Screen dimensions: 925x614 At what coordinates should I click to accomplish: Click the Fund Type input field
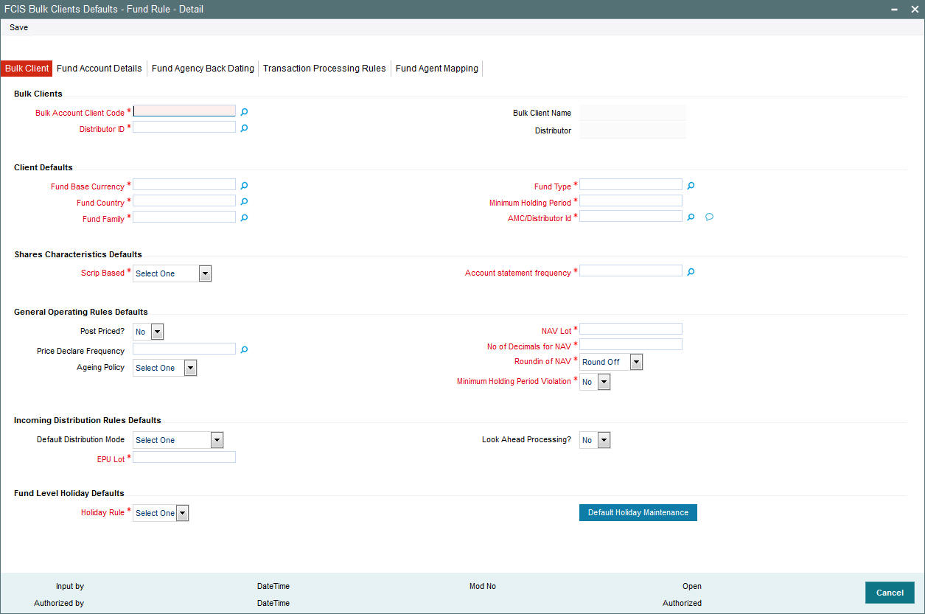[631, 184]
